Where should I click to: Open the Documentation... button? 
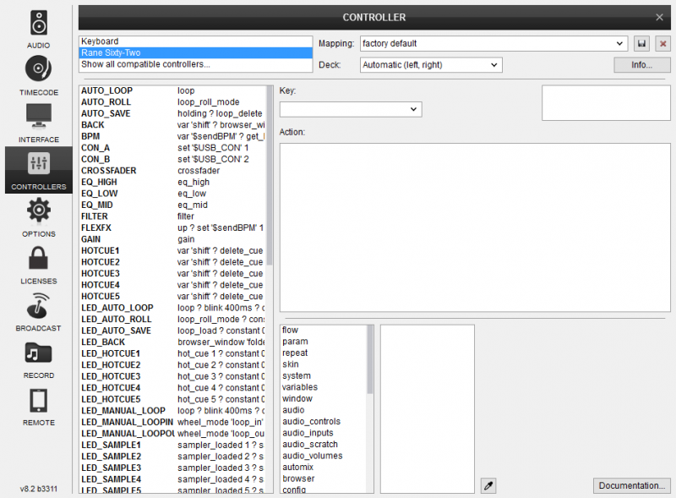point(631,486)
